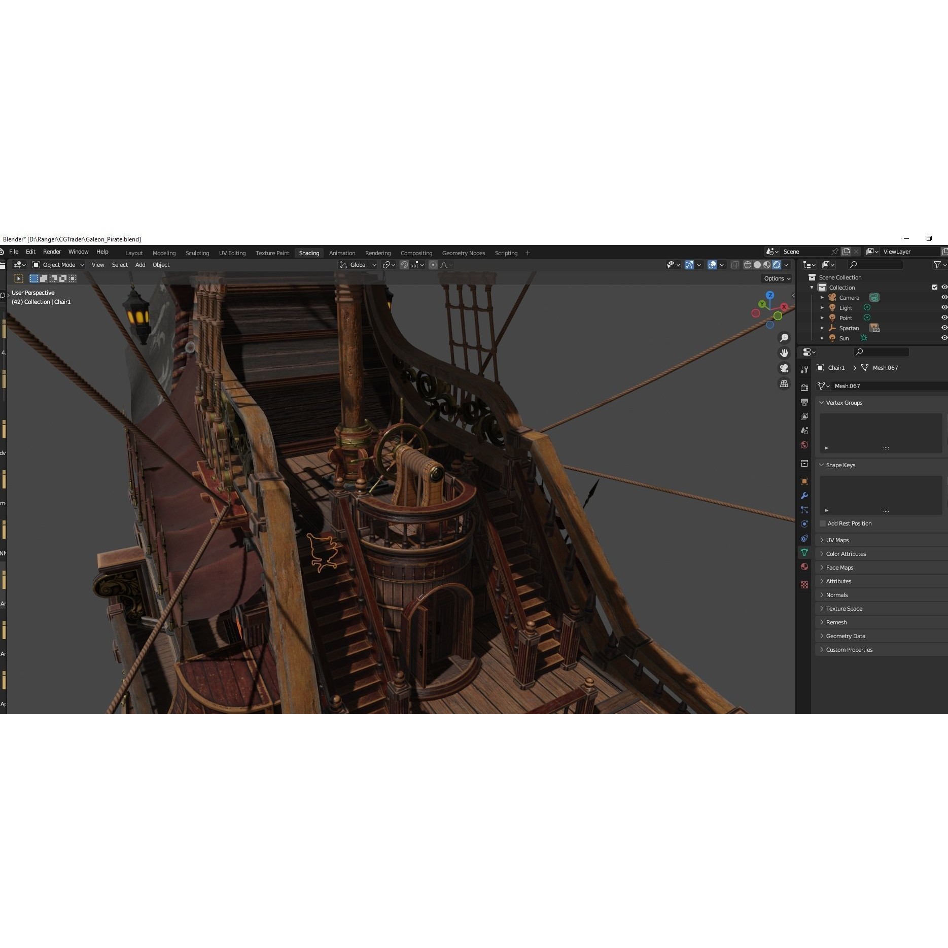Viewport: 948px width, 948px height.
Task: Open the Texture properties tab
Action: tap(804, 585)
